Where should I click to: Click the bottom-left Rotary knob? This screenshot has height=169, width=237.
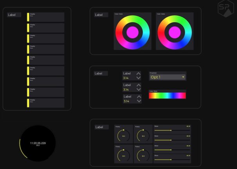(x=123, y=156)
